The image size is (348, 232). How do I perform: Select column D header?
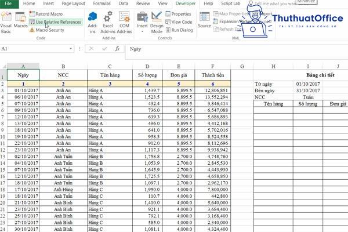pos(147,66)
